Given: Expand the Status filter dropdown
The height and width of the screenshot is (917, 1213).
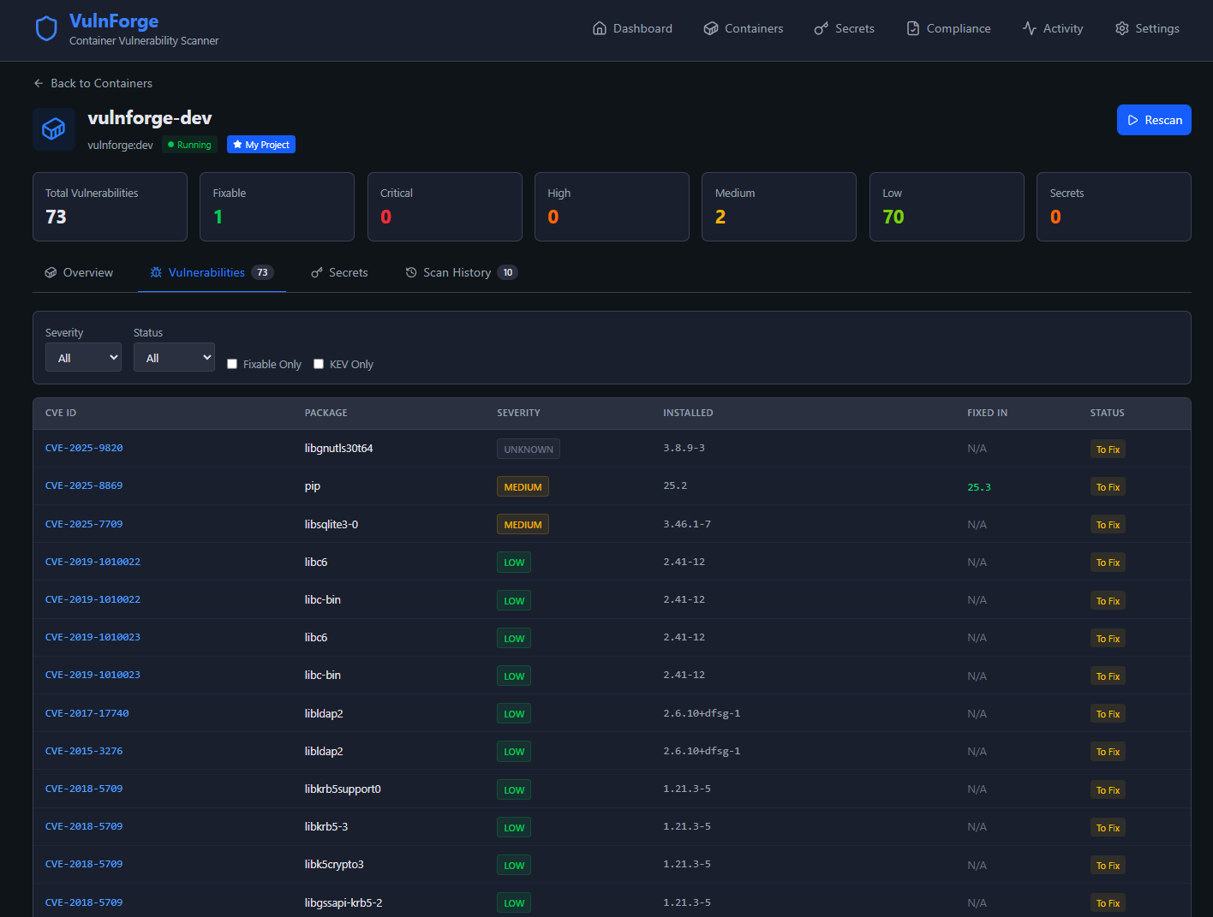Looking at the screenshot, I should point(174,358).
